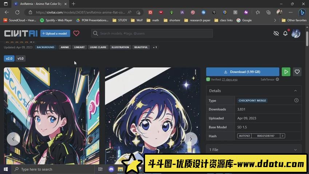Click the browser address bar URL
The image size is (309, 174).
click(80, 12)
